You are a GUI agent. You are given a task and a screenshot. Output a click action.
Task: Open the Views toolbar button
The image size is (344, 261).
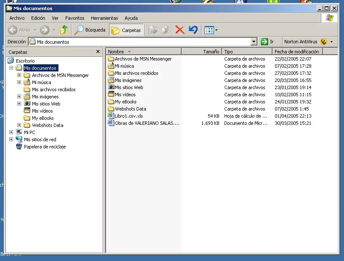click(209, 30)
